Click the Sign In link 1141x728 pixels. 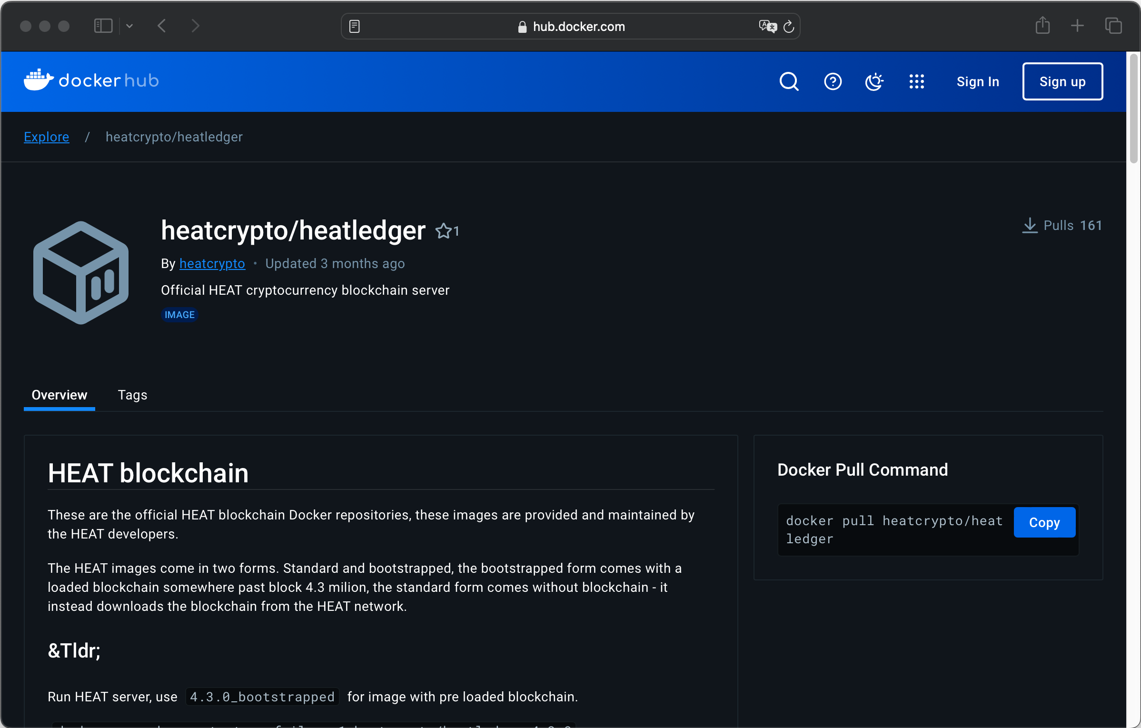pos(978,81)
